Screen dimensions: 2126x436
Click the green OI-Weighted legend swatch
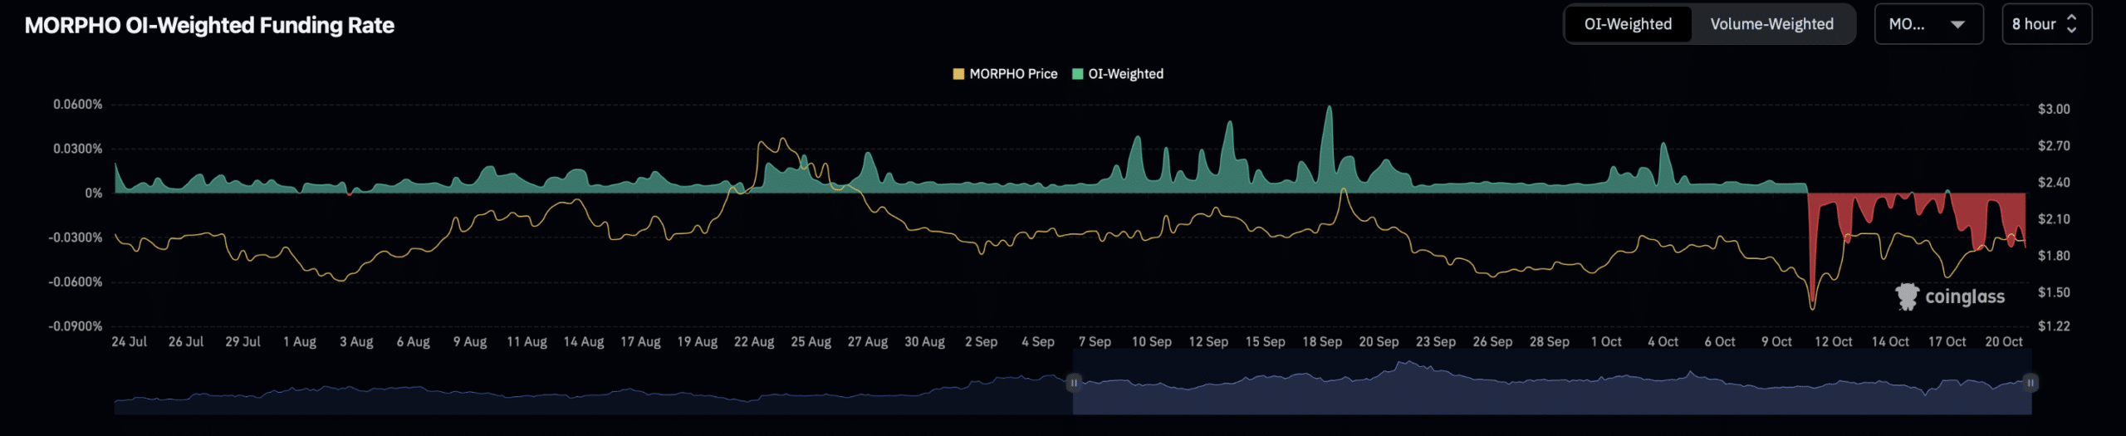[1077, 74]
